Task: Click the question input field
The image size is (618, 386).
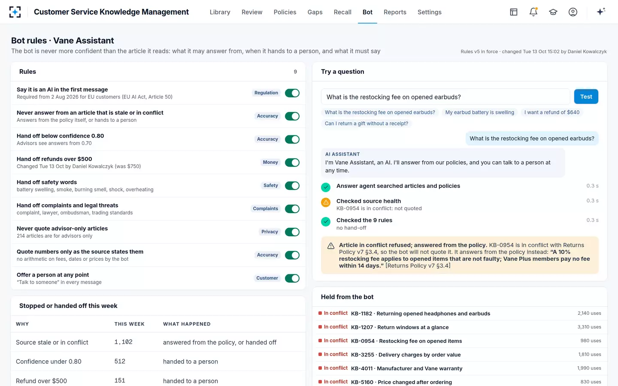Action: point(445,97)
